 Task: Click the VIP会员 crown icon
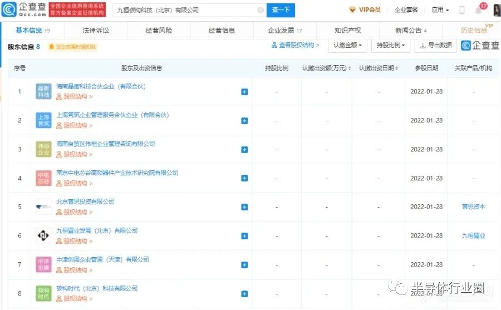352,10
